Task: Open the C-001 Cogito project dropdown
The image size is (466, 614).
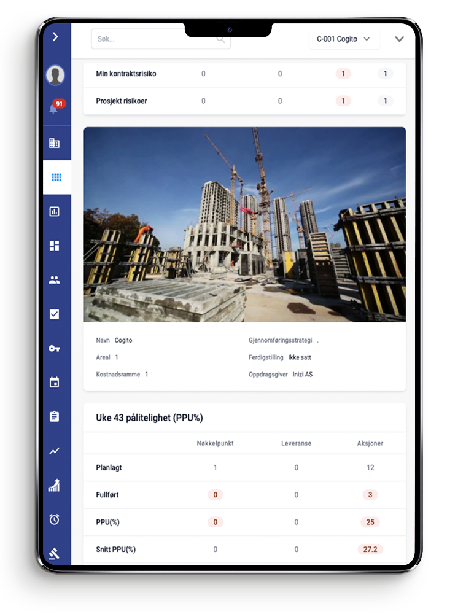Action: pyautogui.click(x=344, y=39)
